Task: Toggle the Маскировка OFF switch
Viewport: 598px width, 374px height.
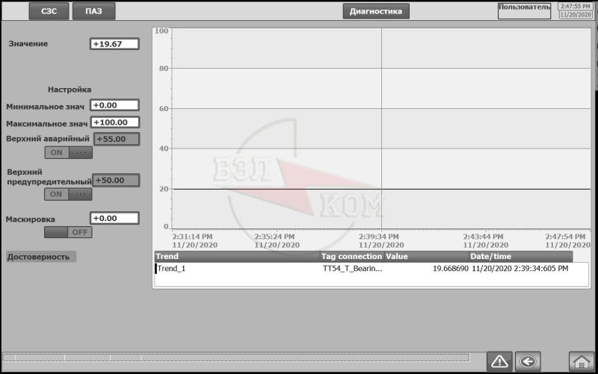Action: coord(68,232)
